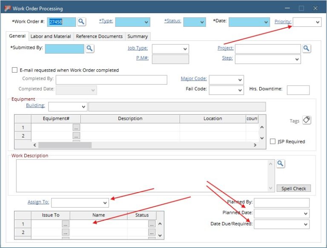Open the Date dropdown
This screenshot has width=327, height=248.
click(266, 22)
